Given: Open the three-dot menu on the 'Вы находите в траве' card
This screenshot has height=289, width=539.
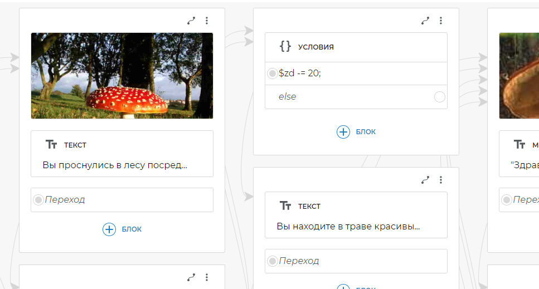Looking at the screenshot, I should pos(441,180).
